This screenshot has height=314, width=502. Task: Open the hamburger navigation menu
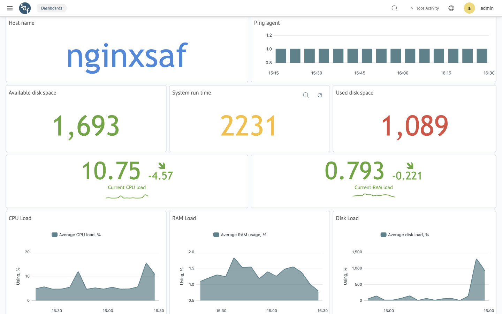(x=10, y=8)
